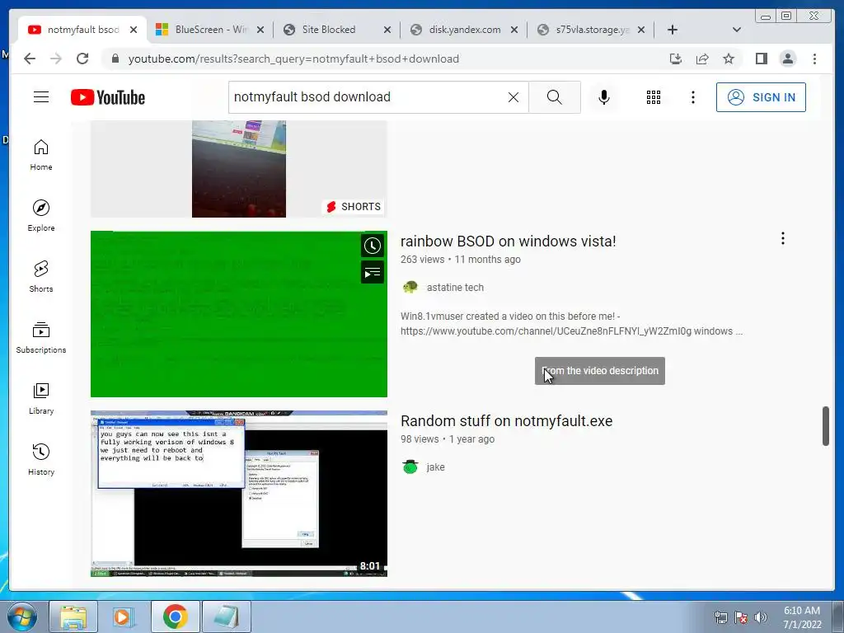
Task: Bookmark this page with star
Action: point(729,59)
